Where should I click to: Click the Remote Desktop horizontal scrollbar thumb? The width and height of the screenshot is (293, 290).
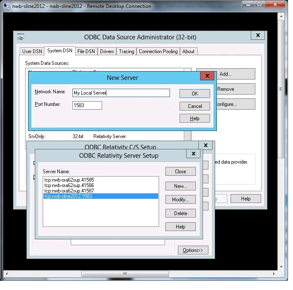tap(125, 274)
